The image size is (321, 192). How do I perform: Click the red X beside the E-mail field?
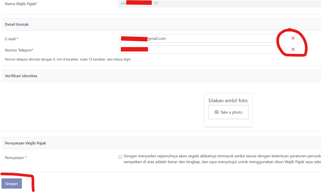293,38
